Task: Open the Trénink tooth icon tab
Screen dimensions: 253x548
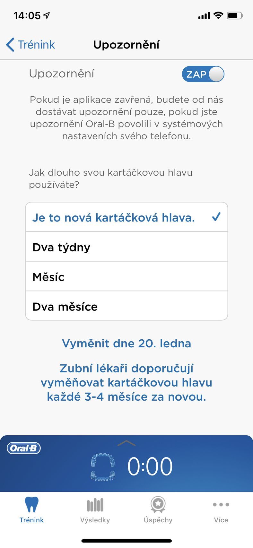Action: click(31, 504)
